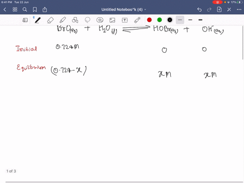Viewport: 244px width, 183px height.
Task: Select the Text box tool
Action: (125, 20)
